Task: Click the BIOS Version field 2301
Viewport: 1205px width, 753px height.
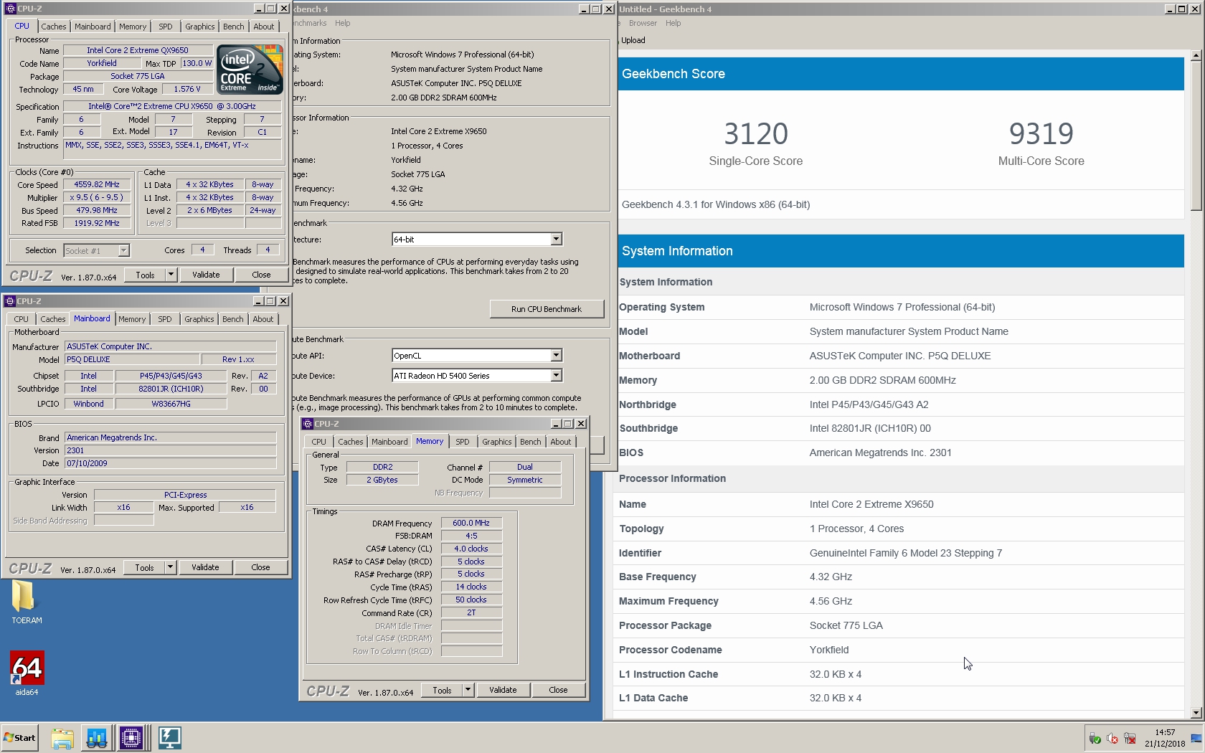Action: tap(171, 450)
